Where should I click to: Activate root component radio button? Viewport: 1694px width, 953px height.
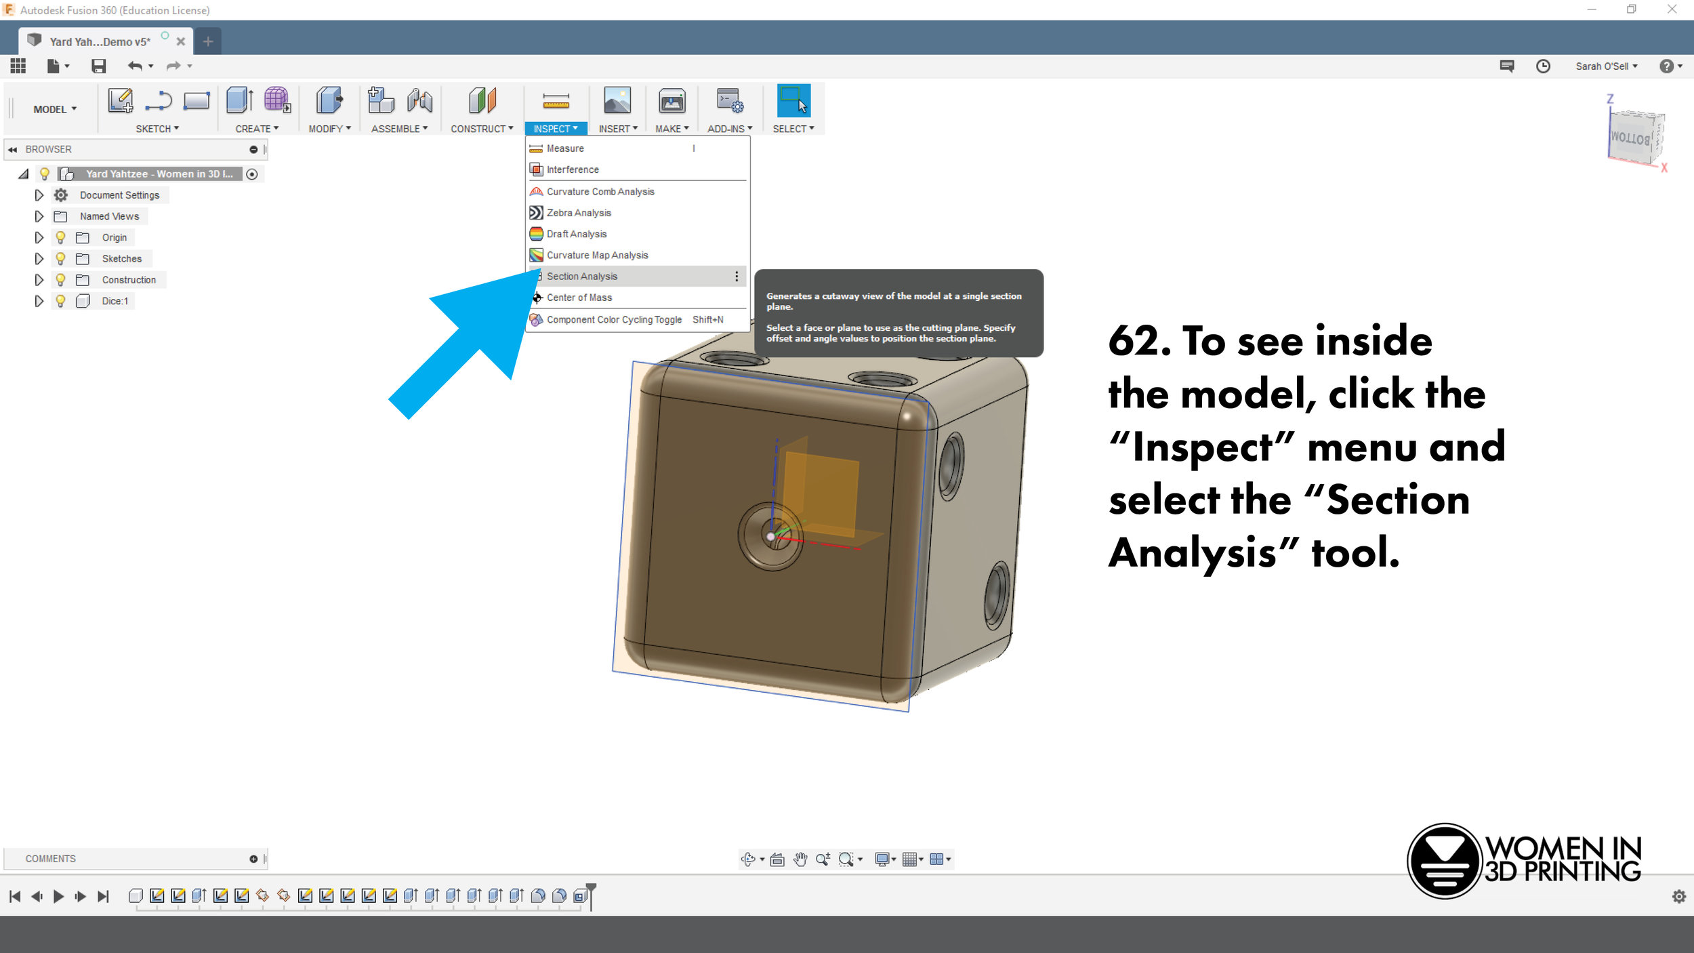point(252,174)
